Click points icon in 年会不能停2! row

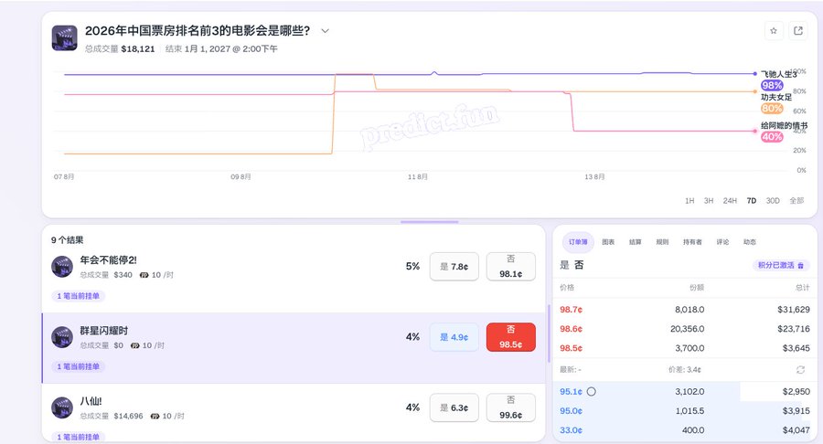[x=144, y=275]
